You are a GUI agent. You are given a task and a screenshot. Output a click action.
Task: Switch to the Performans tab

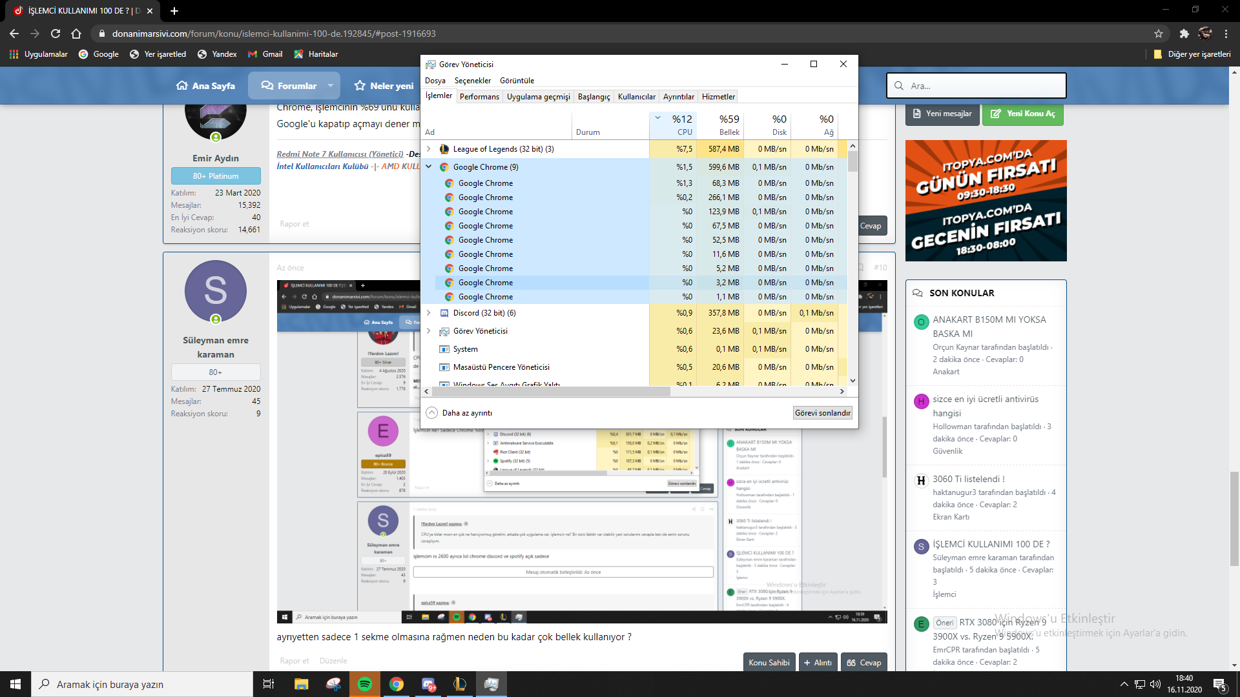click(479, 97)
